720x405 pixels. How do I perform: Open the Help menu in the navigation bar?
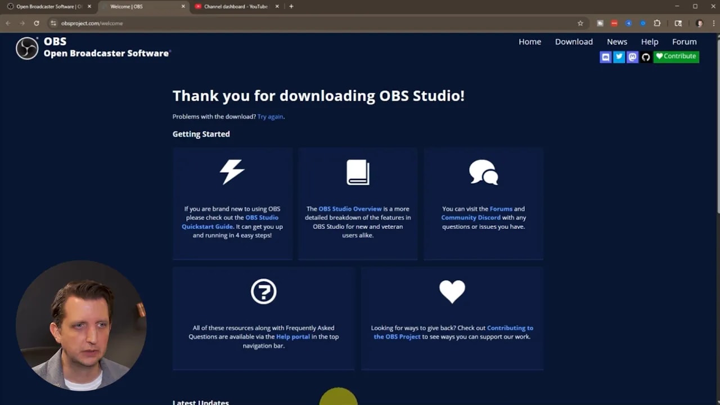[649, 41]
